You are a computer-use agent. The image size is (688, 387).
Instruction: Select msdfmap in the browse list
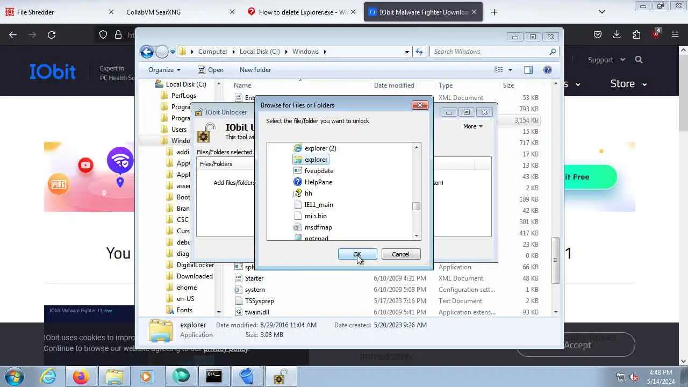point(318,227)
